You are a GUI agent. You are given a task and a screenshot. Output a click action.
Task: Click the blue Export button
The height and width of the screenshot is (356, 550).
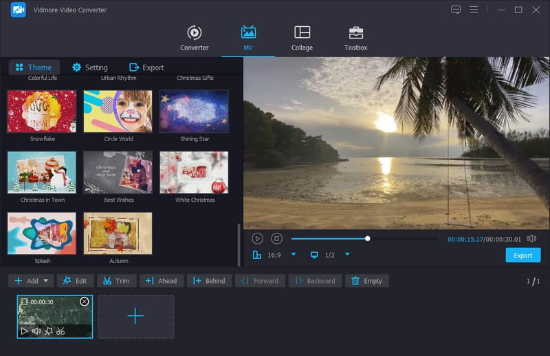522,255
